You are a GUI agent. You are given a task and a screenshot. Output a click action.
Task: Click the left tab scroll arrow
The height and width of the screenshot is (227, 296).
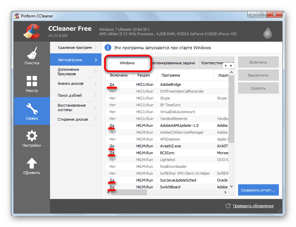point(225,66)
